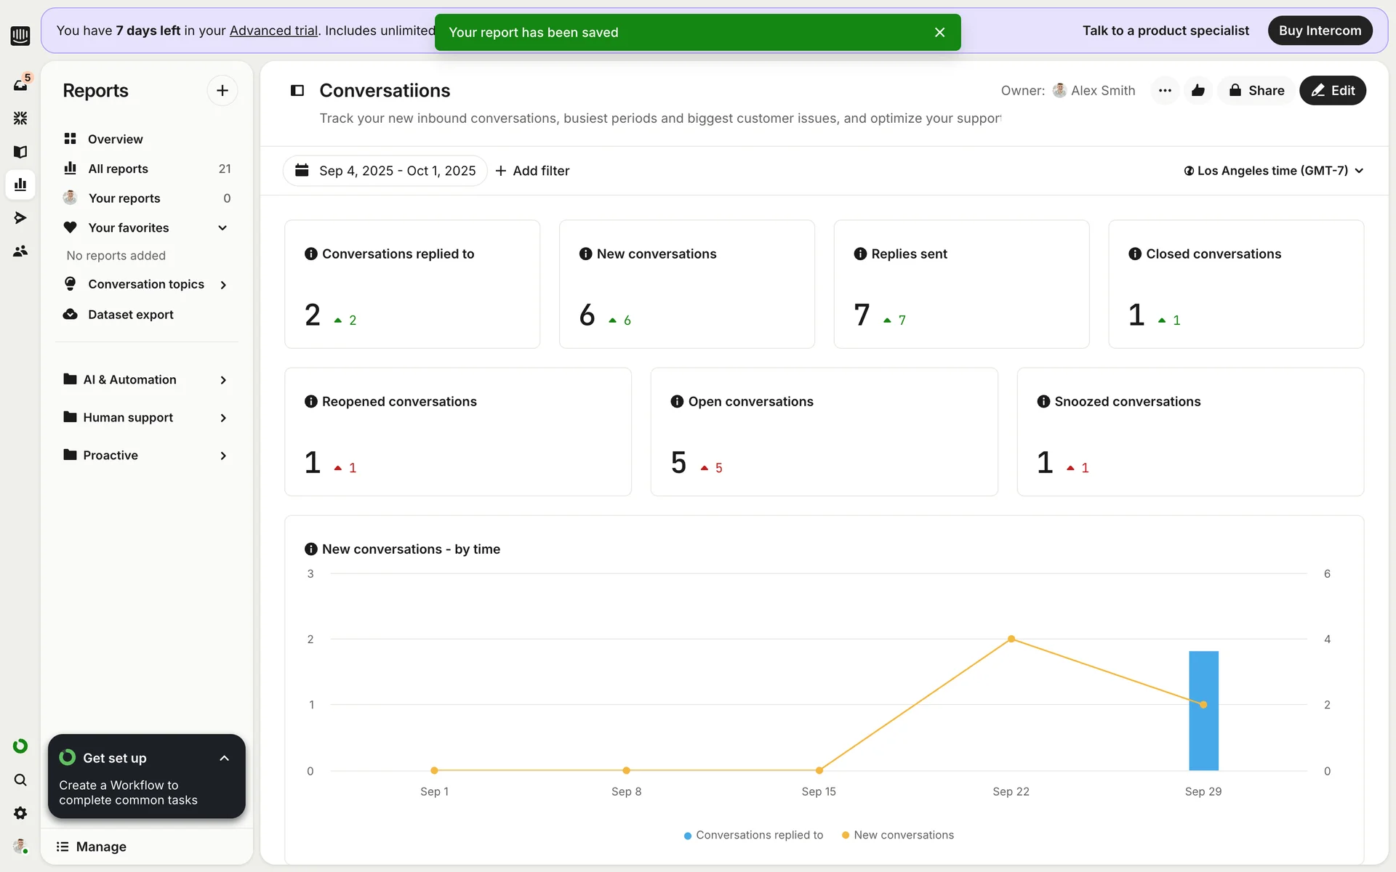Click the thumbs-up like report icon

click(1198, 90)
